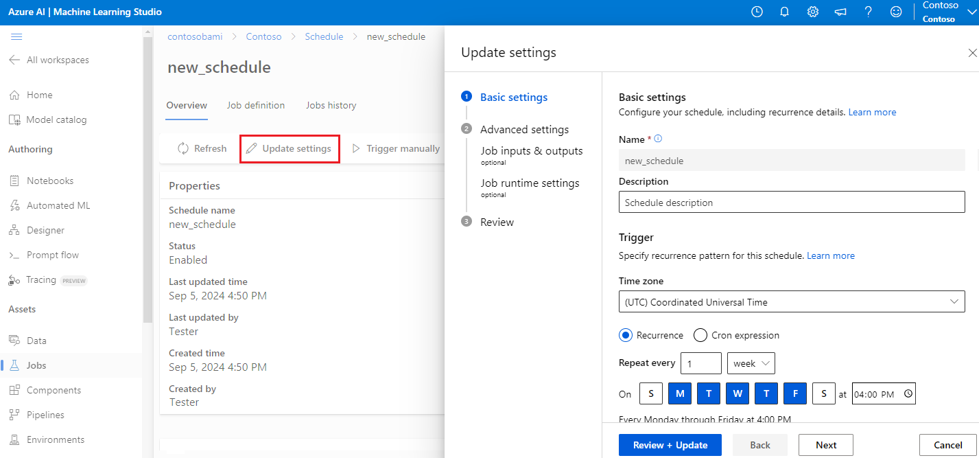Click the Description input field

pos(792,203)
